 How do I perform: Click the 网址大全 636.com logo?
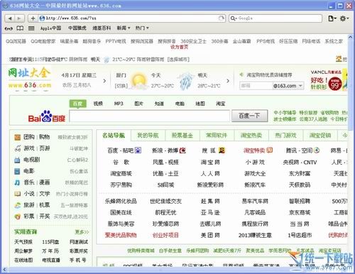(x=30, y=80)
